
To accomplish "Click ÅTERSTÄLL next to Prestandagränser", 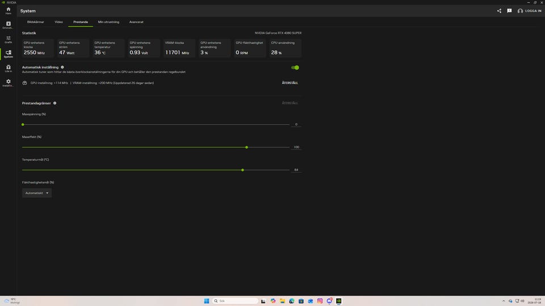I will (x=290, y=103).
